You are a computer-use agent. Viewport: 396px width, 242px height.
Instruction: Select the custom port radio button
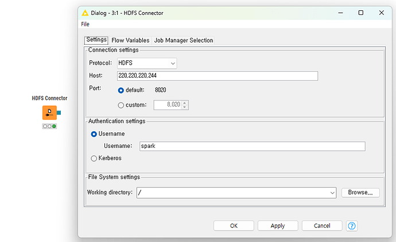pos(121,105)
